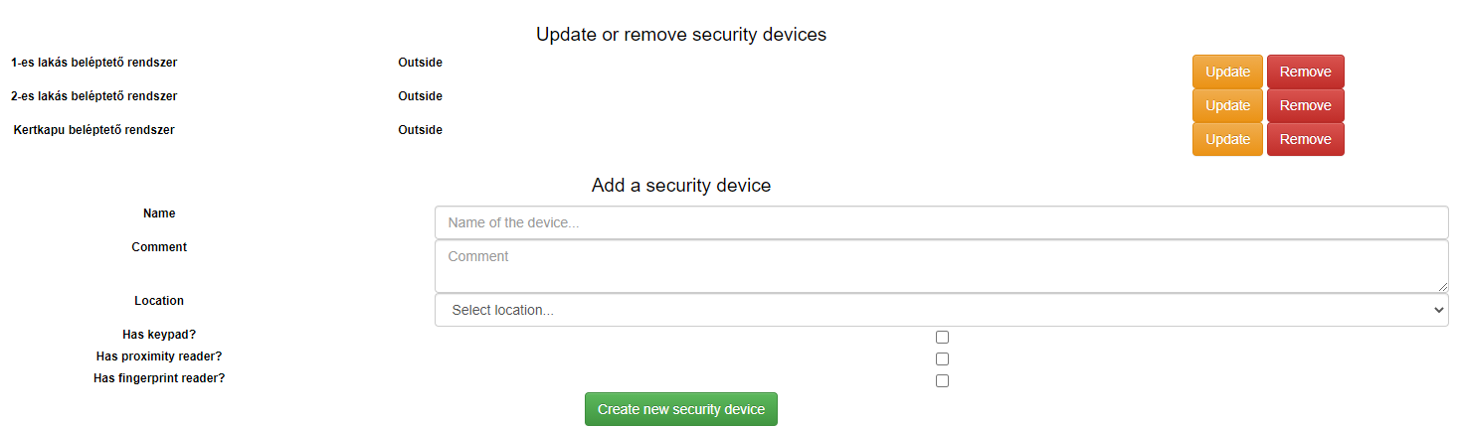Delete Kertkapu beléptető rendszer with Remove
The height and width of the screenshot is (426, 1460).
point(1305,139)
